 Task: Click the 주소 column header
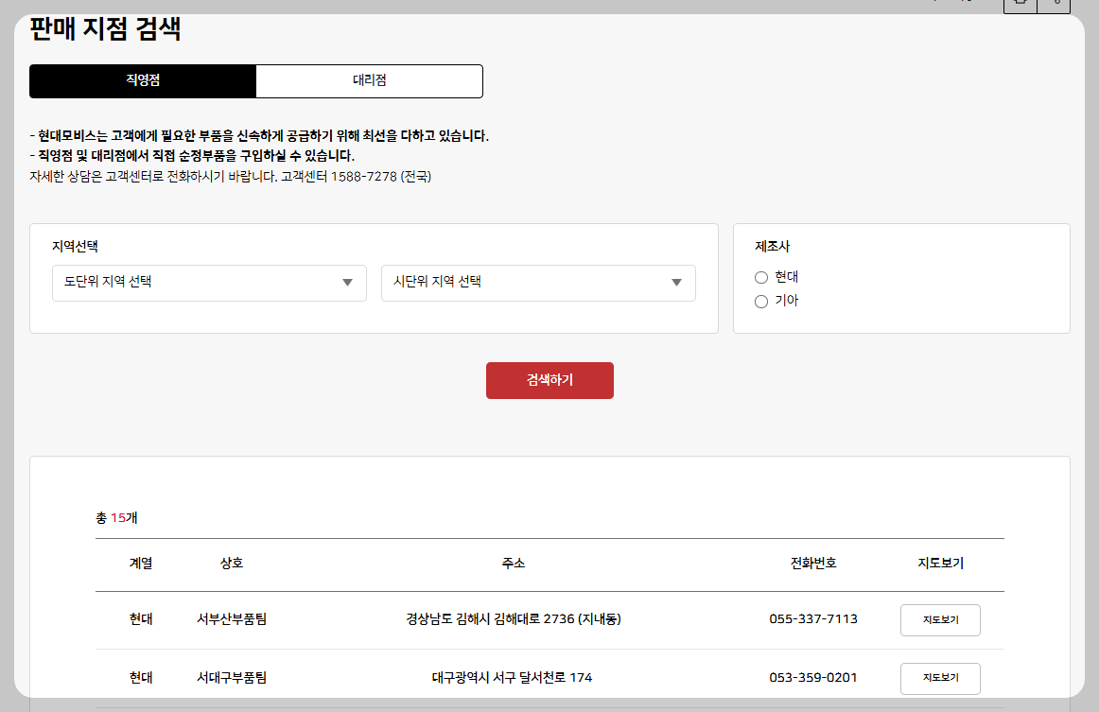tap(513, 564)
